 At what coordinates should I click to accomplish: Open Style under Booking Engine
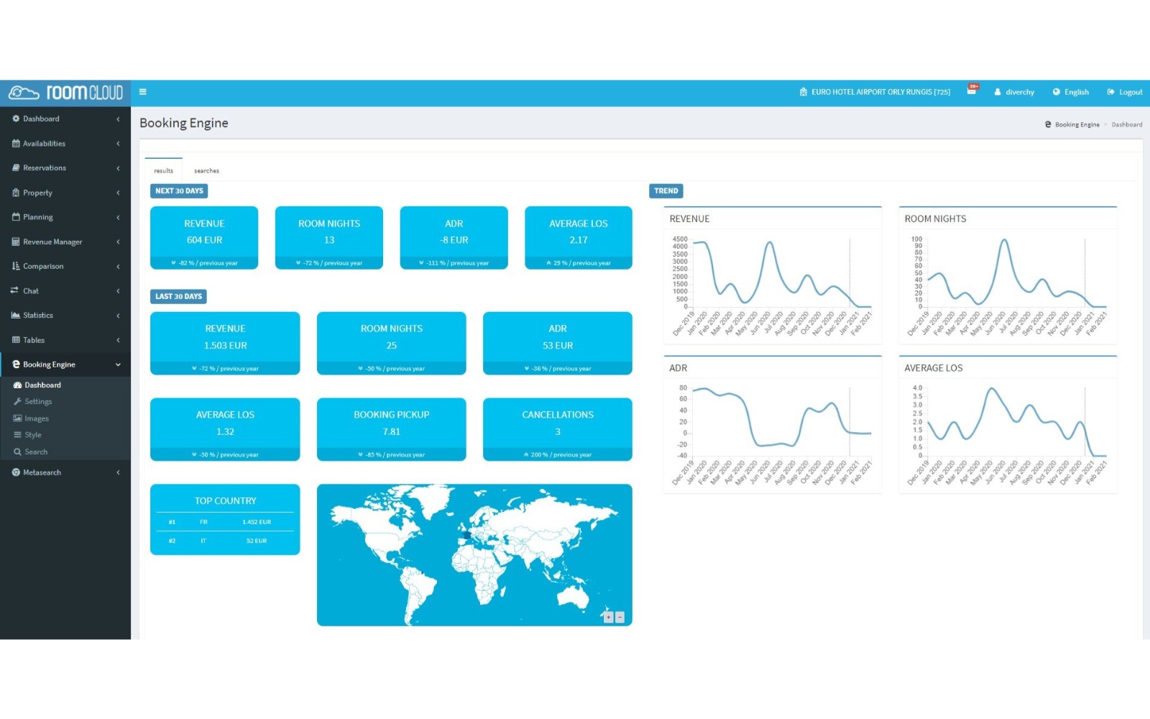pos(33,435)
